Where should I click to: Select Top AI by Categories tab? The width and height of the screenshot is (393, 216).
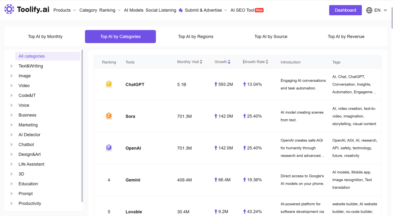click(120, 37)
